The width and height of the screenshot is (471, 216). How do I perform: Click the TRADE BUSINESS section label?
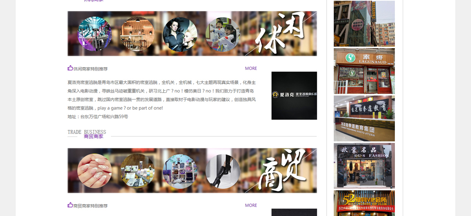pos(87,132)
